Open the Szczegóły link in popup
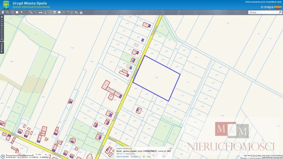Image resolution: width=283 pixels, height=159 pixels. [136, 157]
